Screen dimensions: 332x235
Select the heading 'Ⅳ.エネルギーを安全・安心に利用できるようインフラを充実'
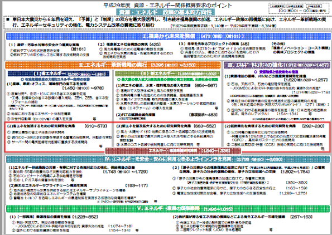click(x=168, y=159)
